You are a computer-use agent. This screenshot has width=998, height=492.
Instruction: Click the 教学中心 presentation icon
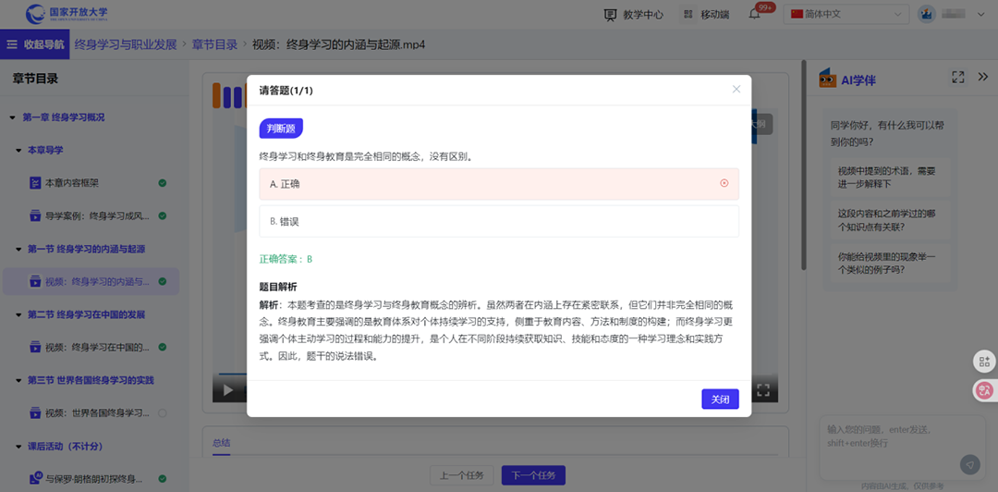(611, 14)
